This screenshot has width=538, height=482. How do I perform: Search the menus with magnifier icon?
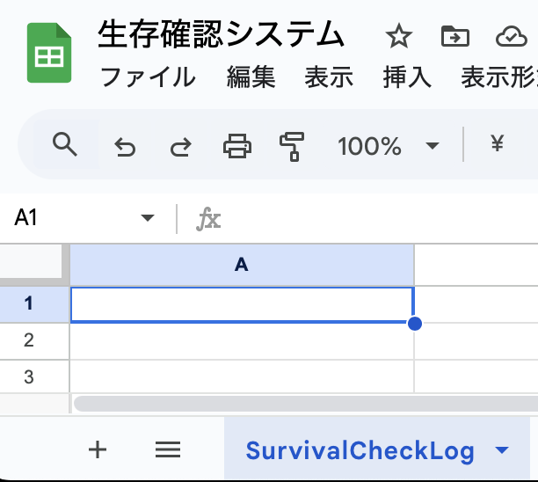[x=65, y=145]
